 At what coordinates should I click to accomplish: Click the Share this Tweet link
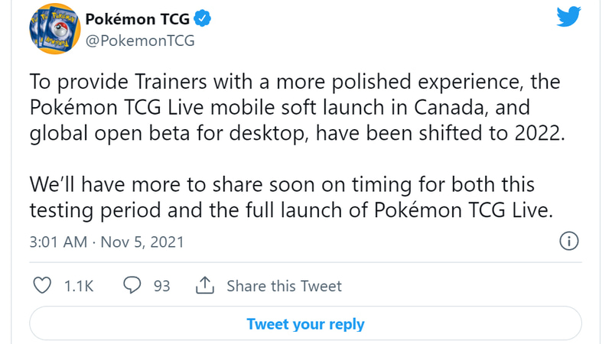(284, 286)
